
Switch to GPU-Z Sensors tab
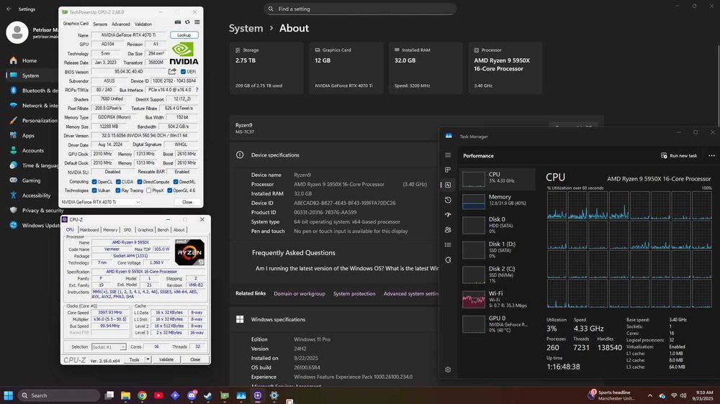point(99,24)
